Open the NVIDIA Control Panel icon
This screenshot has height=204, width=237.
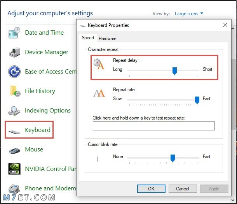pos(14,169)
